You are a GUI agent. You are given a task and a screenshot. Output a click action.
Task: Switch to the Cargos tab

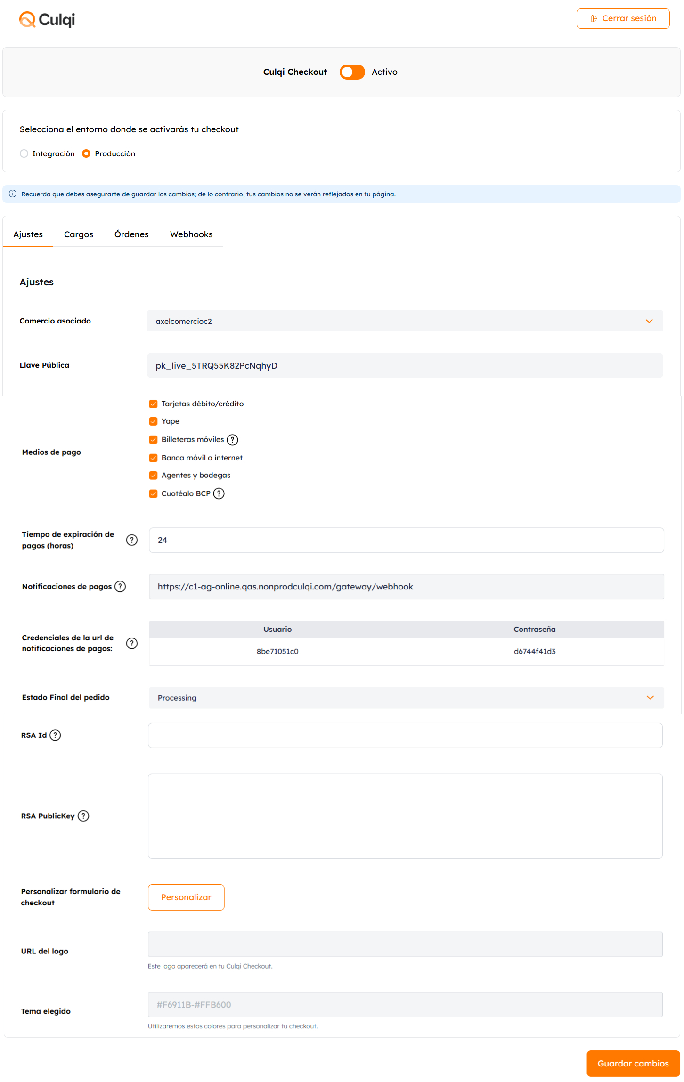pyautogui.click(x=79, y=234)
